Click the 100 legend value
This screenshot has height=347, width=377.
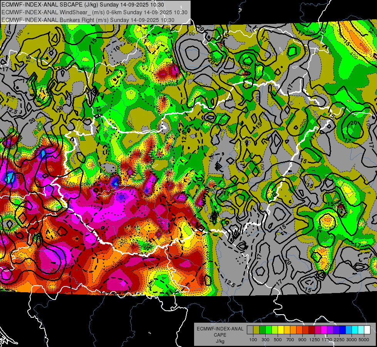pos(253,340)
